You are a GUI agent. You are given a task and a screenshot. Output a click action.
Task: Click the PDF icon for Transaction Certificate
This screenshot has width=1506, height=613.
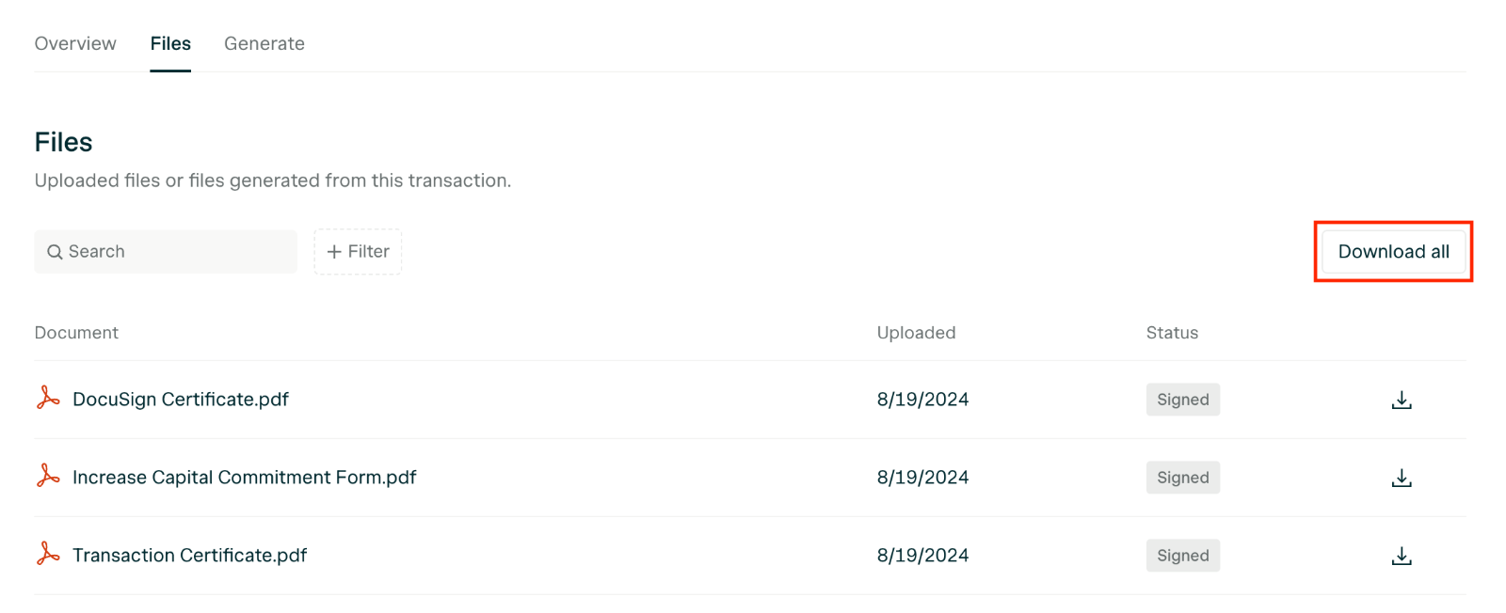(48, 555)
